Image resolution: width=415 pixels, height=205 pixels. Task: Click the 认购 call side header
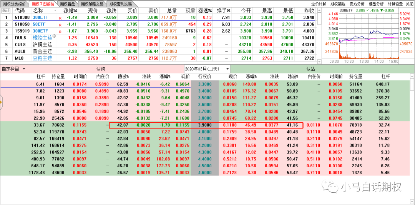[x=101, y=69]
